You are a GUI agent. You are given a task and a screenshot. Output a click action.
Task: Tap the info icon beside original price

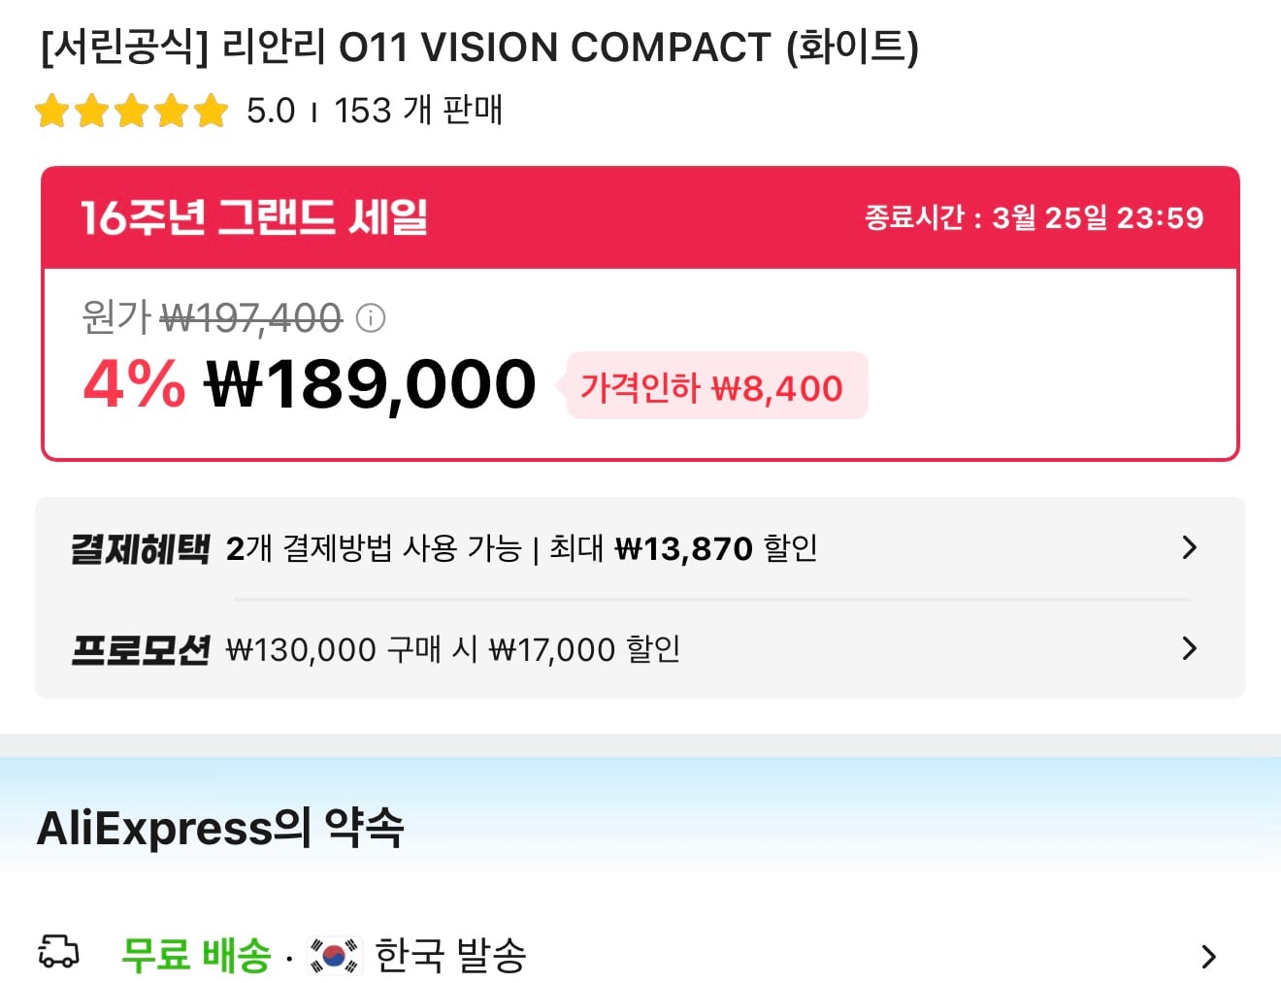click(x=371, y=317)
